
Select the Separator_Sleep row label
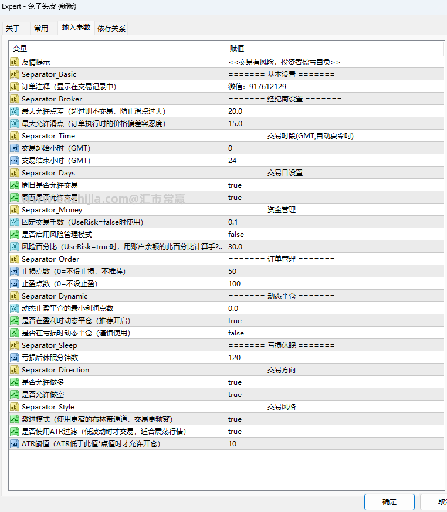pyautogui.click(x=49, y=345)
